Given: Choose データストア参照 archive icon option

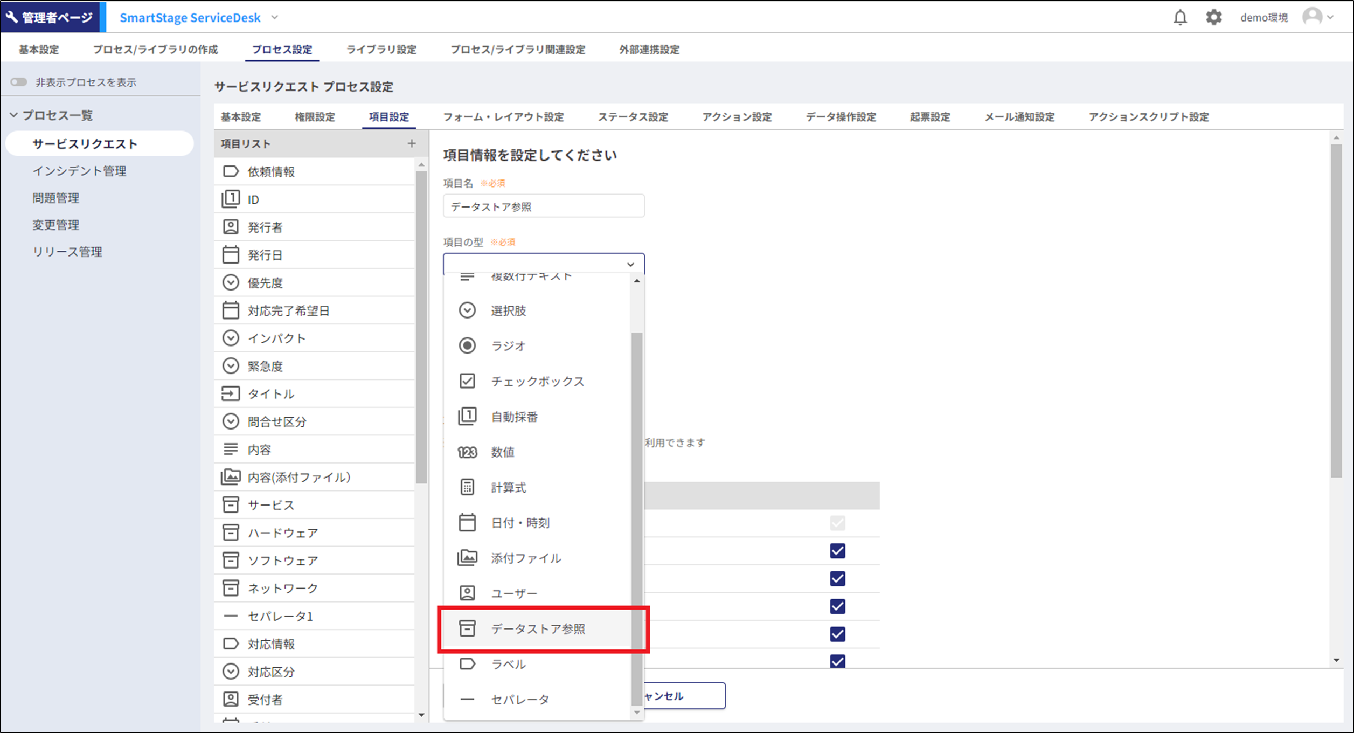Looking at the screenshot, I should click(467, 628).
